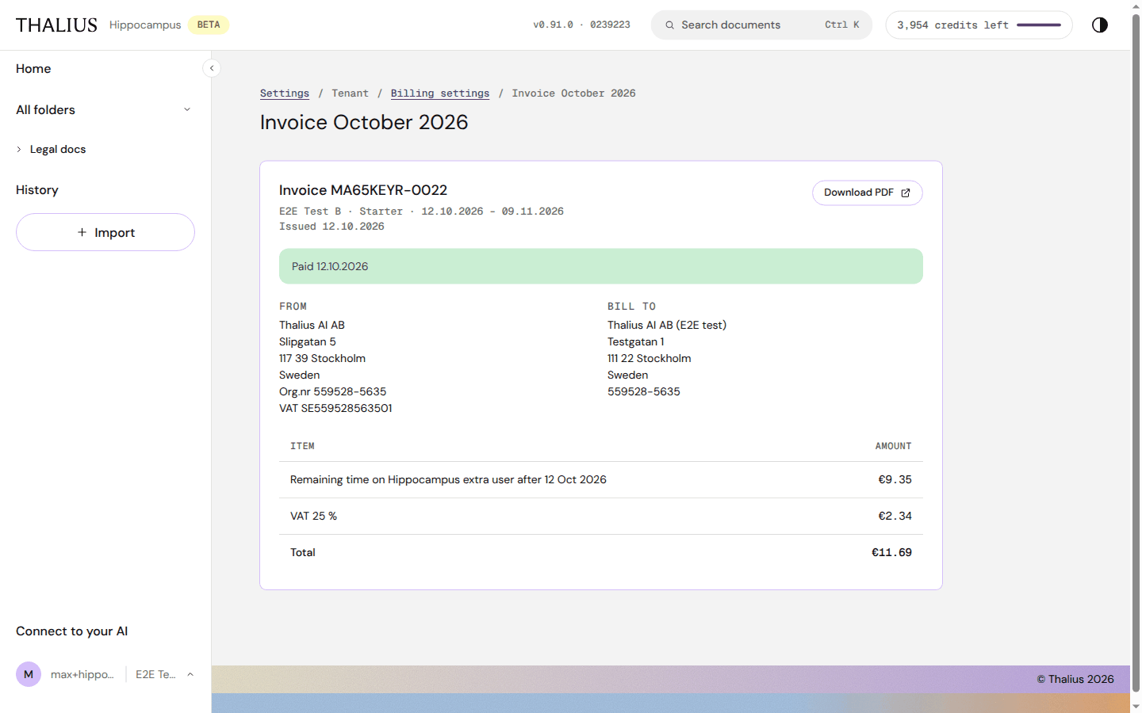This screenshot has height=713, width=1142.
Task: Click the THALIUS logo
Action: pos(56,25)
